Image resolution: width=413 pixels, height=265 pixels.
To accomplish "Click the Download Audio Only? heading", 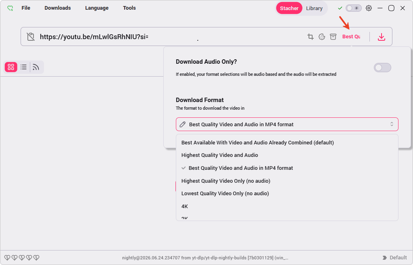I will [x=206, y=62].
